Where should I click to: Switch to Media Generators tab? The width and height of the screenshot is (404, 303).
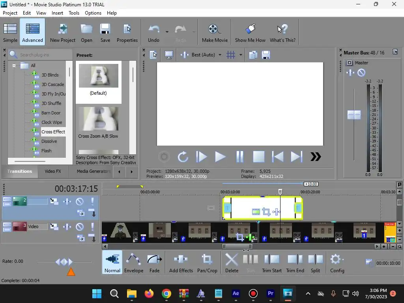point(94,171)
